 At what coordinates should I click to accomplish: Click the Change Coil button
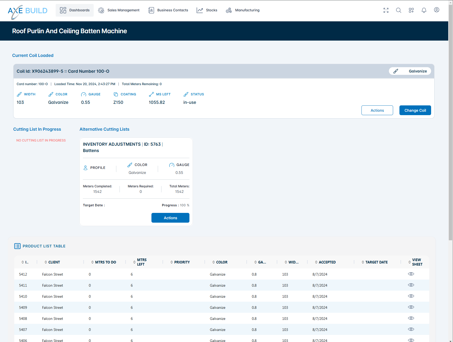[415, 110]
